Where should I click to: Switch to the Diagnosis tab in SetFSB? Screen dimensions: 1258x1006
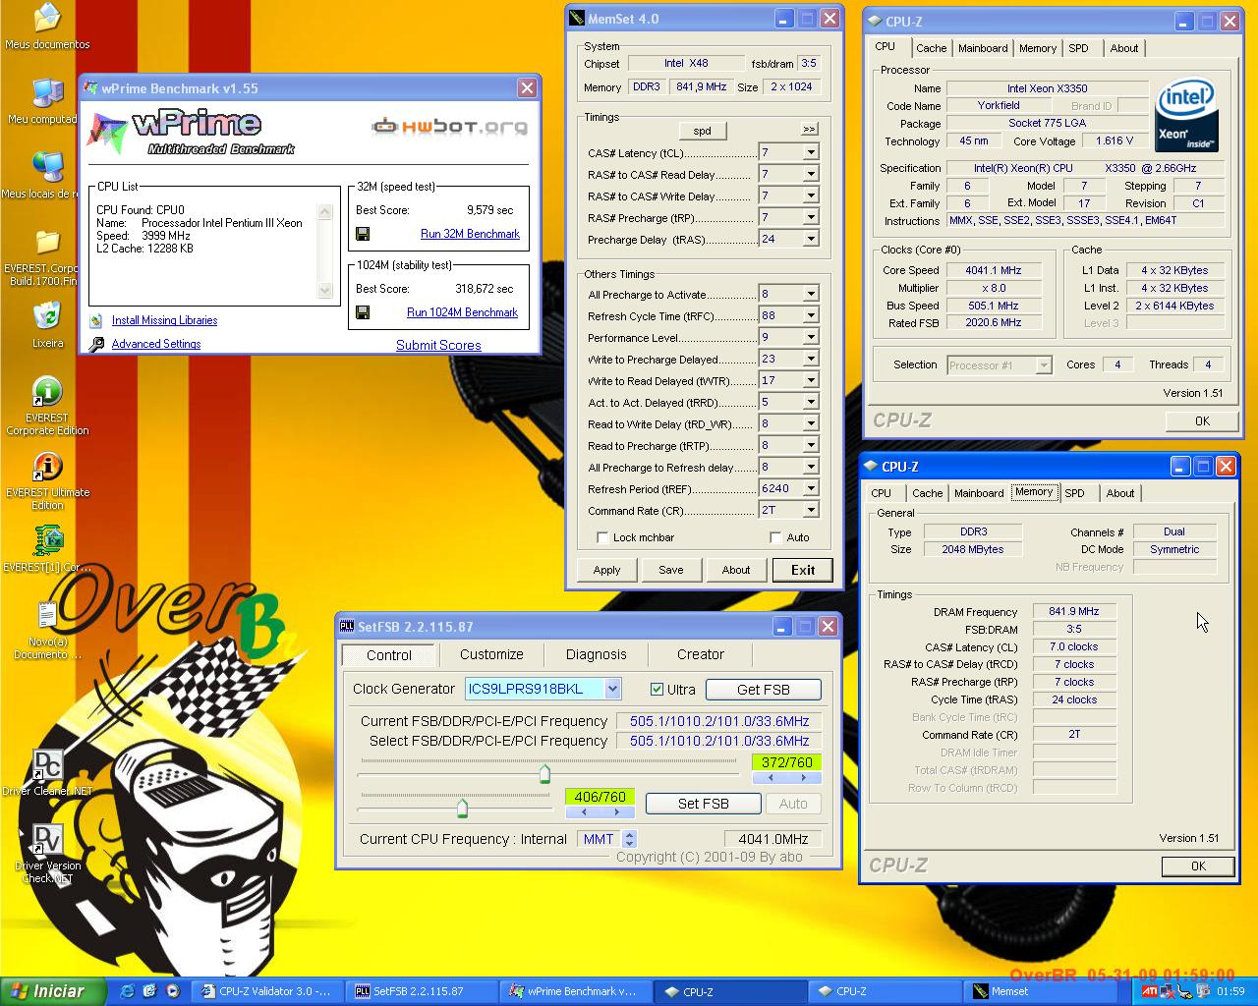click(596, 654)
